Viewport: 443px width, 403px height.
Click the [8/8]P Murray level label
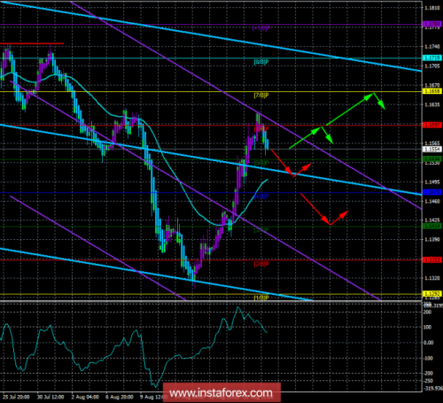(x=261, y=62)
